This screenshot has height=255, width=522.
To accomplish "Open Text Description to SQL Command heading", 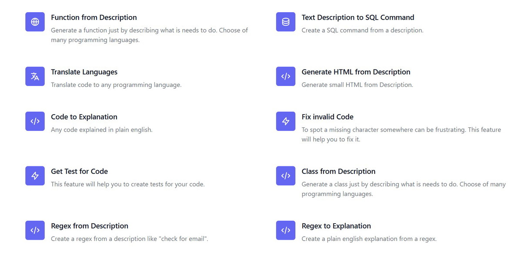I will coord(358,17).
